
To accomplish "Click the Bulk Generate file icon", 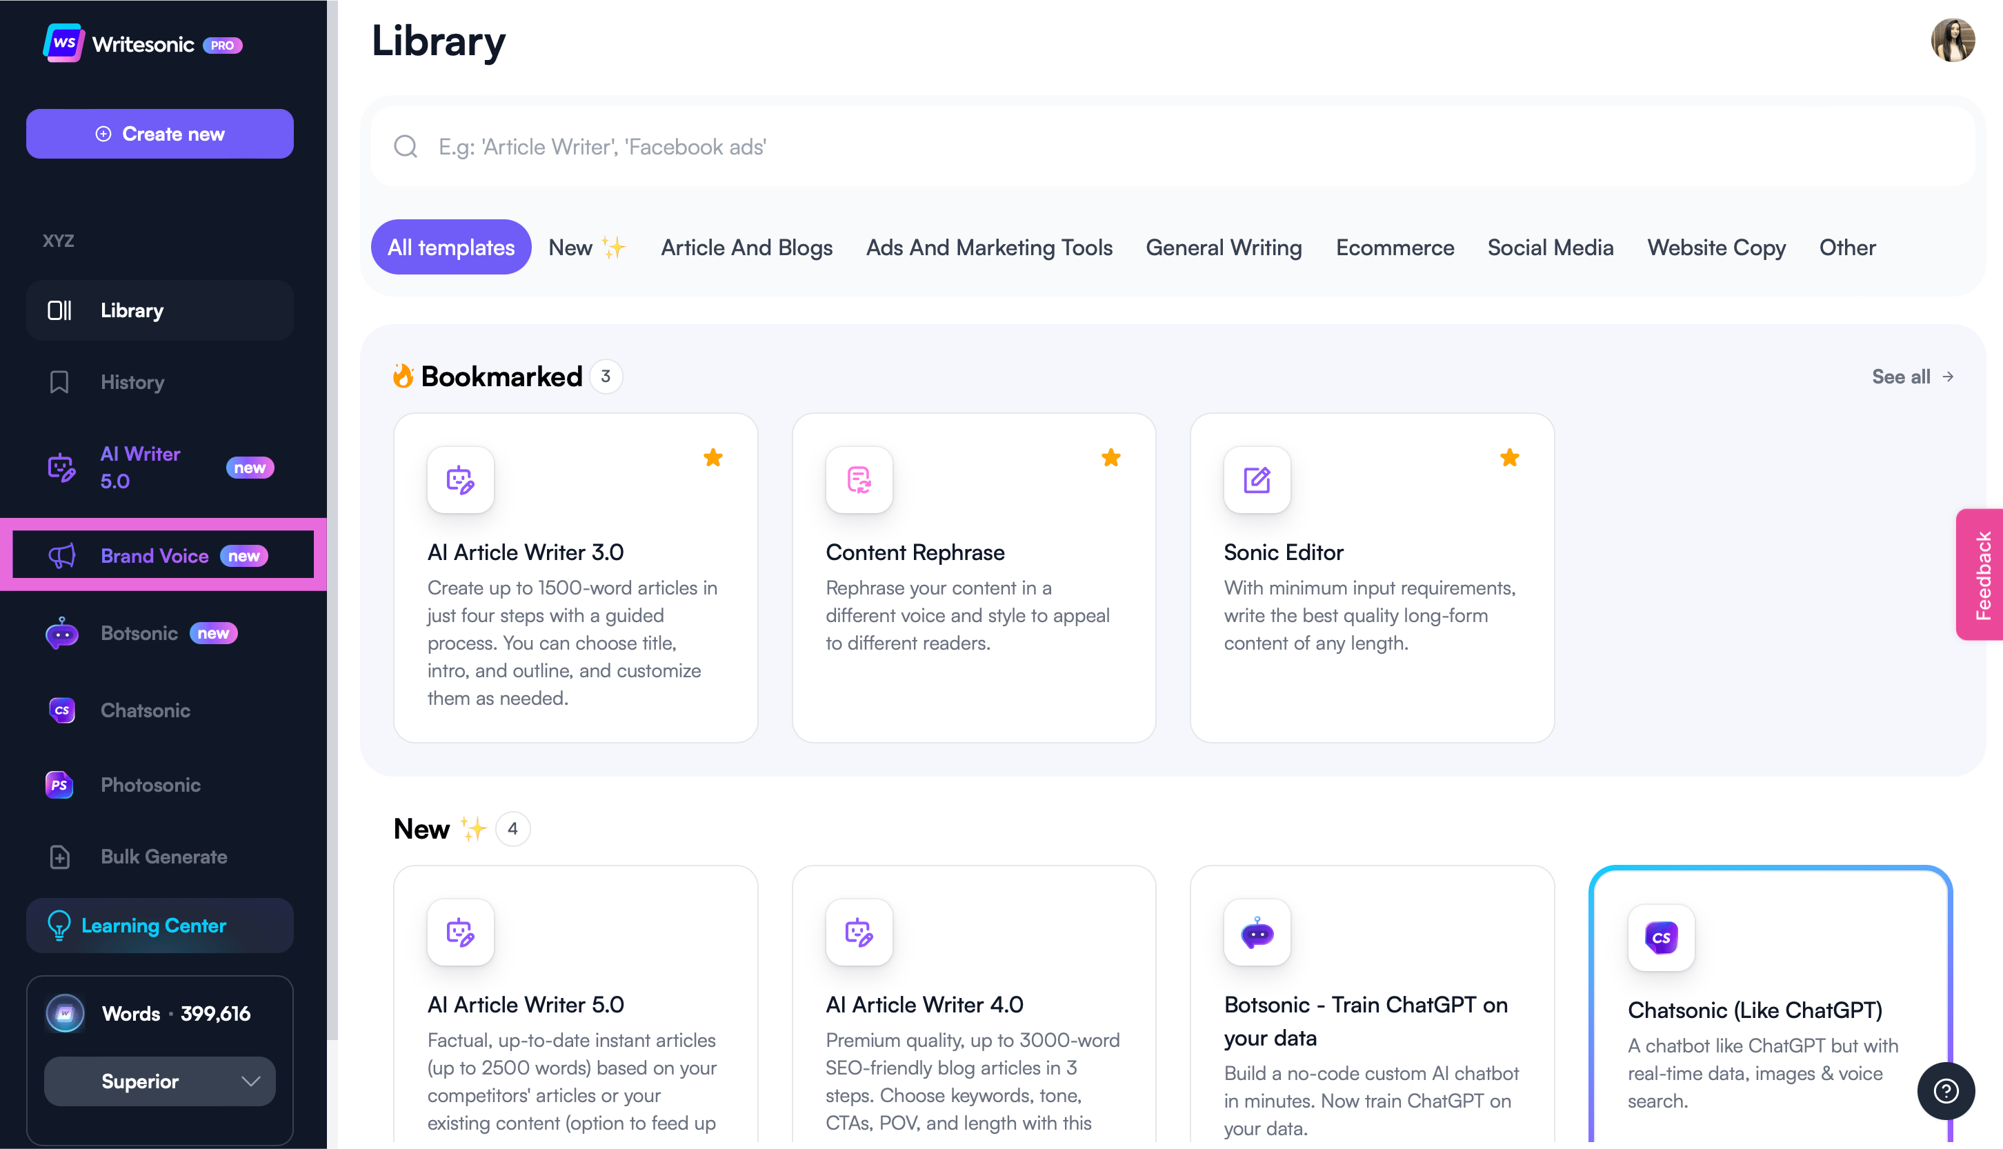I will pyautogui.click(x=60, y=856).
